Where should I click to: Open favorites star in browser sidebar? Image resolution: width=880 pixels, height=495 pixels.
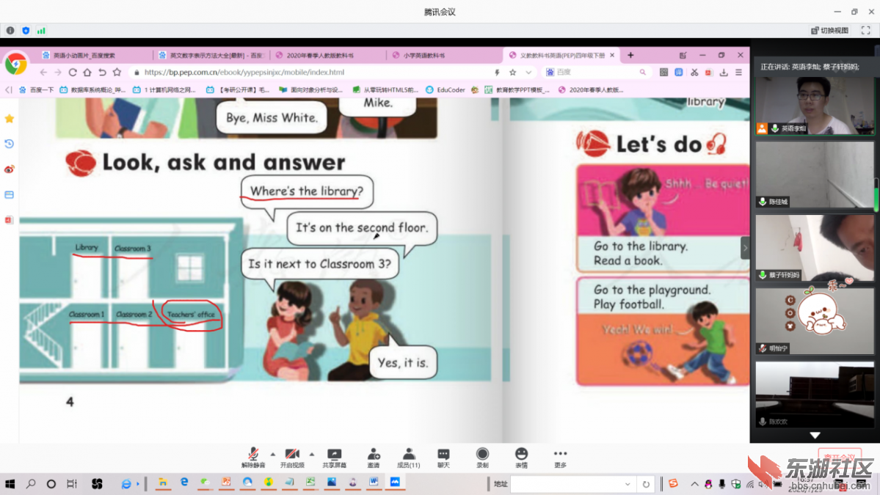click(x=10, y=119)
